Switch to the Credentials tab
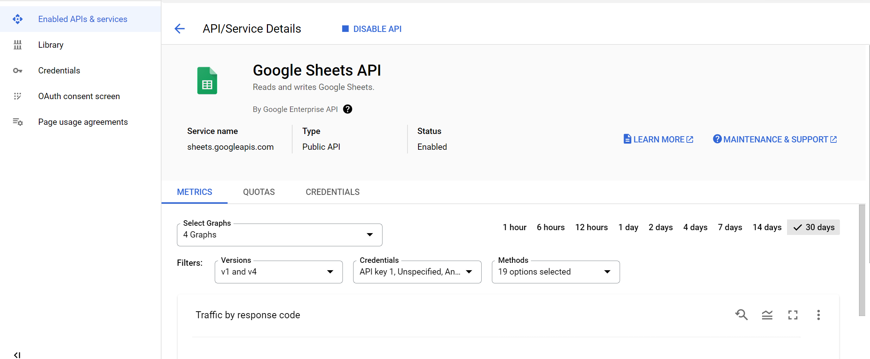 click(x=333, y=192)
